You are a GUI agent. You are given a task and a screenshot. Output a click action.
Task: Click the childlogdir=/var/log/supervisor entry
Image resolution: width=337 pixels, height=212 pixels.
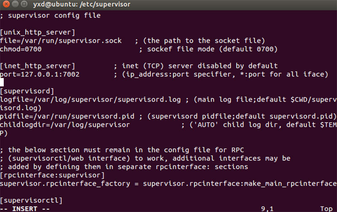click(65, 125)
